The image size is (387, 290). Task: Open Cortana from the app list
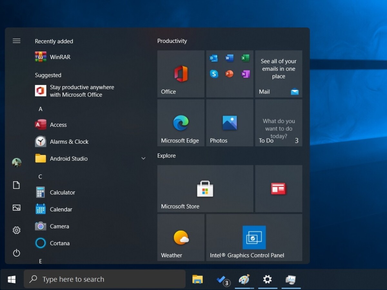pos(60,243)
